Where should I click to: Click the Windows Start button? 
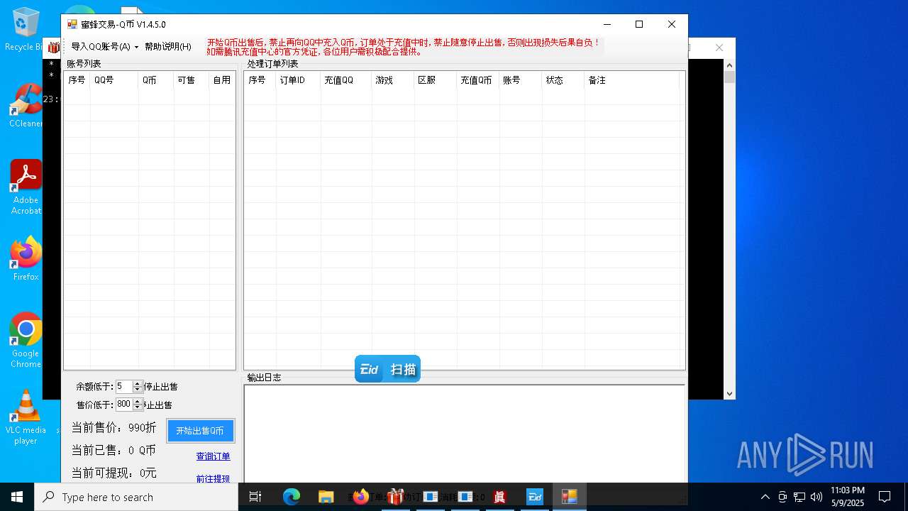pos(17,497)
